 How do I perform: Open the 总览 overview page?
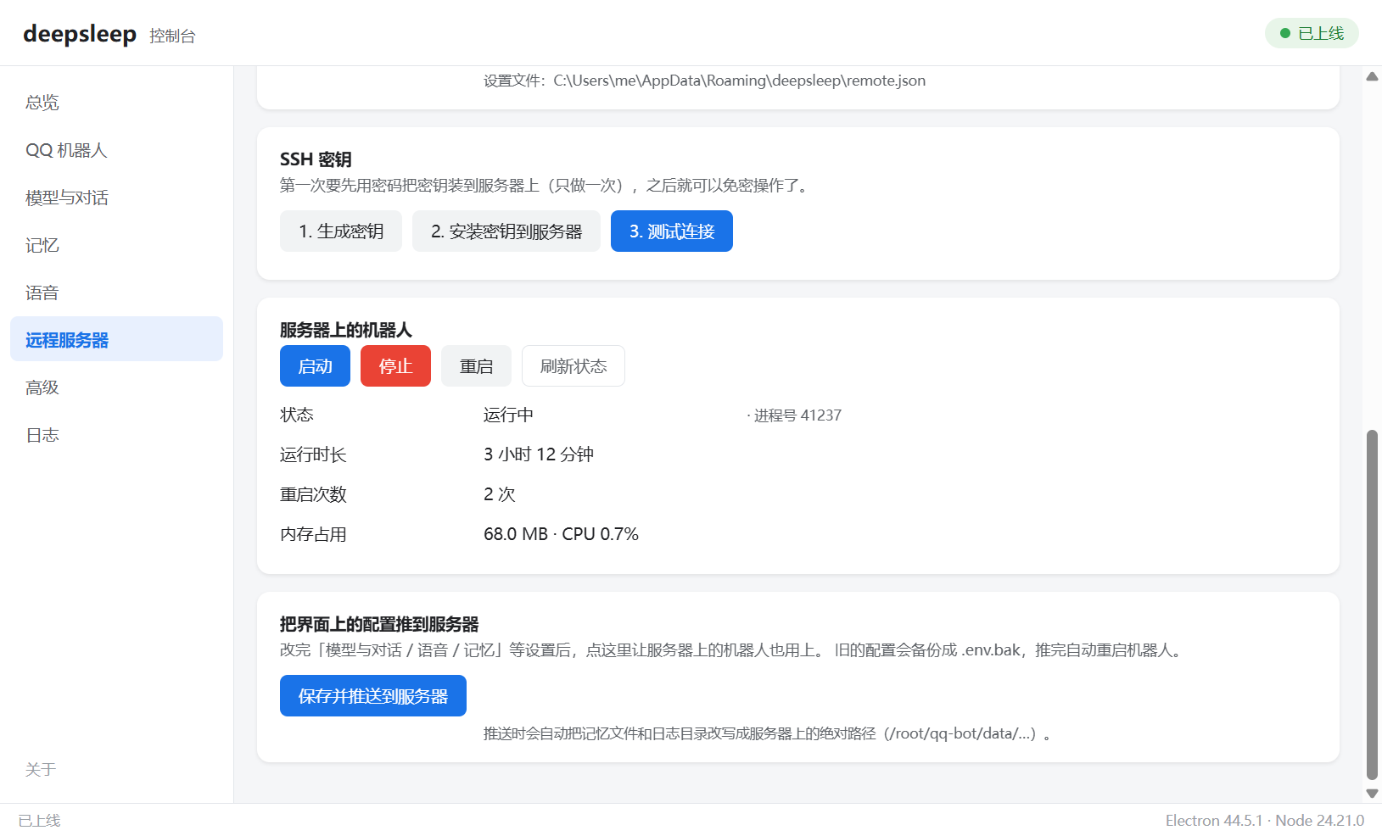click(116, 103)
